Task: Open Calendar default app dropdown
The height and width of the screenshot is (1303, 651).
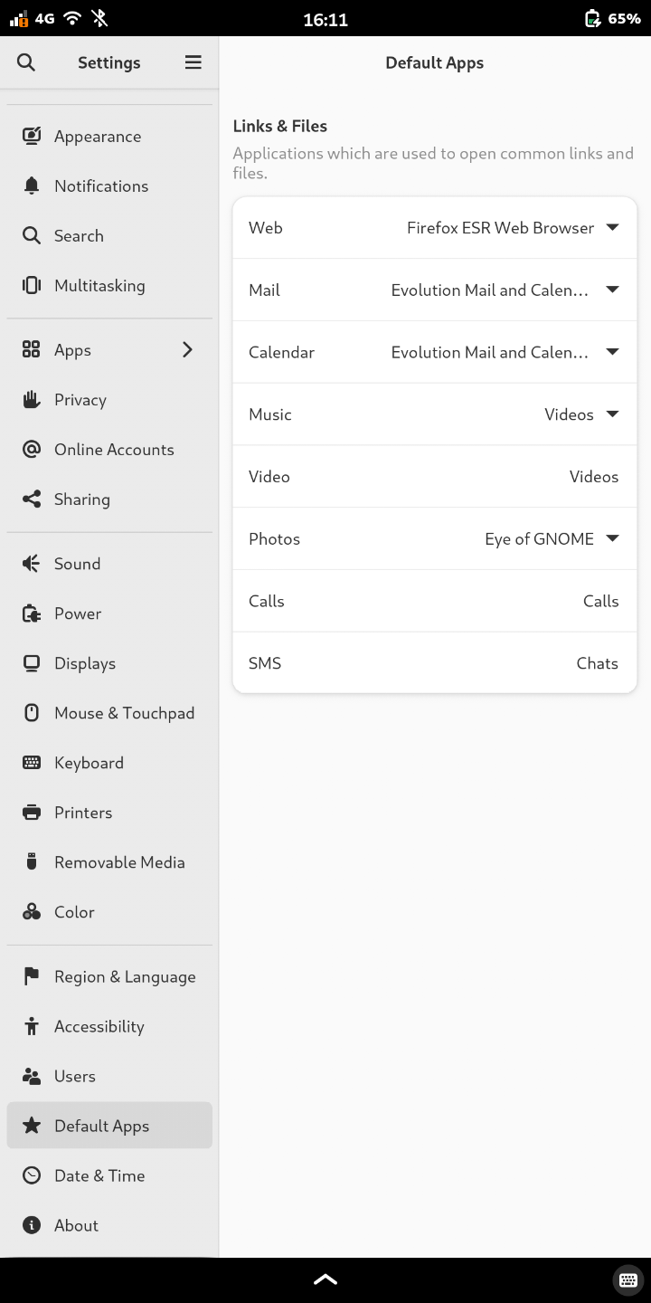Action: click(611, 352)
